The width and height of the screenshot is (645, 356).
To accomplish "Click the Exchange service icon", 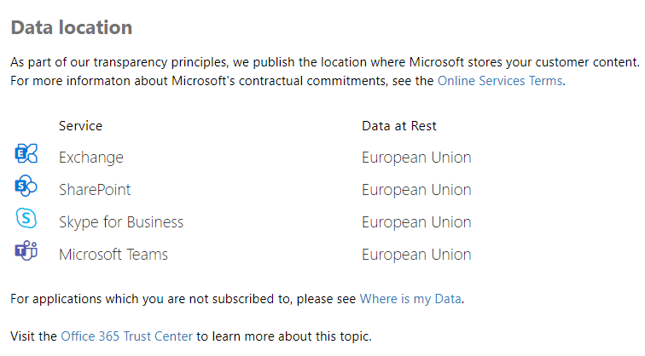I will (26, 153).
